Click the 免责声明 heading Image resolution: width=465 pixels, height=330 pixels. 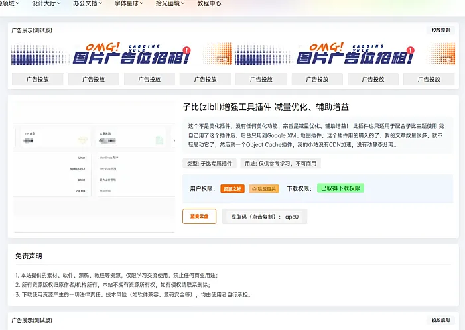coord(29,256)
